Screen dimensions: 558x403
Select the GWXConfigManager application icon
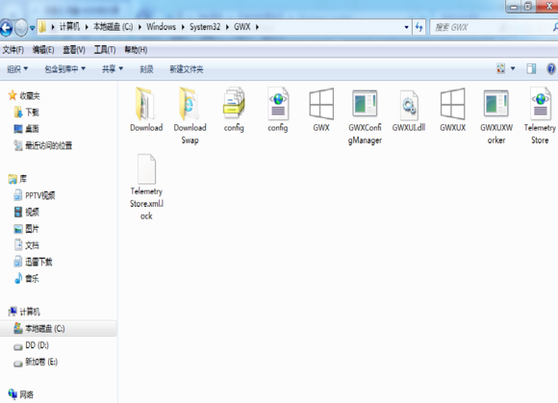pos(365,103)
